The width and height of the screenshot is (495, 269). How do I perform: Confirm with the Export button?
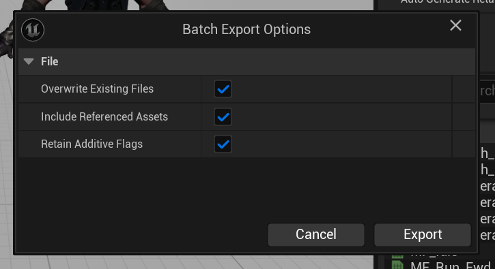[x=423, y=235]
